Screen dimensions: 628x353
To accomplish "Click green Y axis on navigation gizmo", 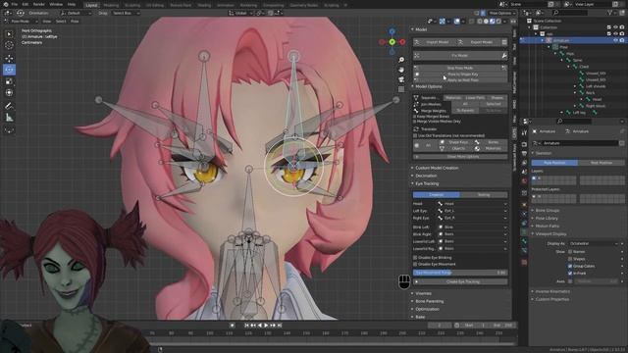I will pyautogui.click(x=392, y=41).
